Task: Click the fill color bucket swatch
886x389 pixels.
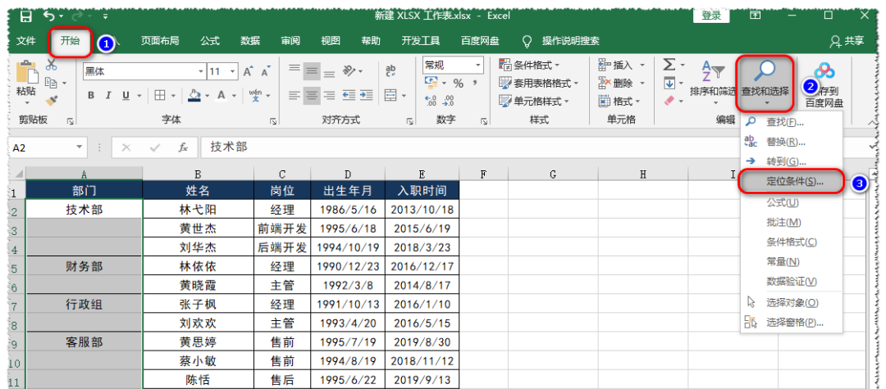Action: tap(194, 95)
